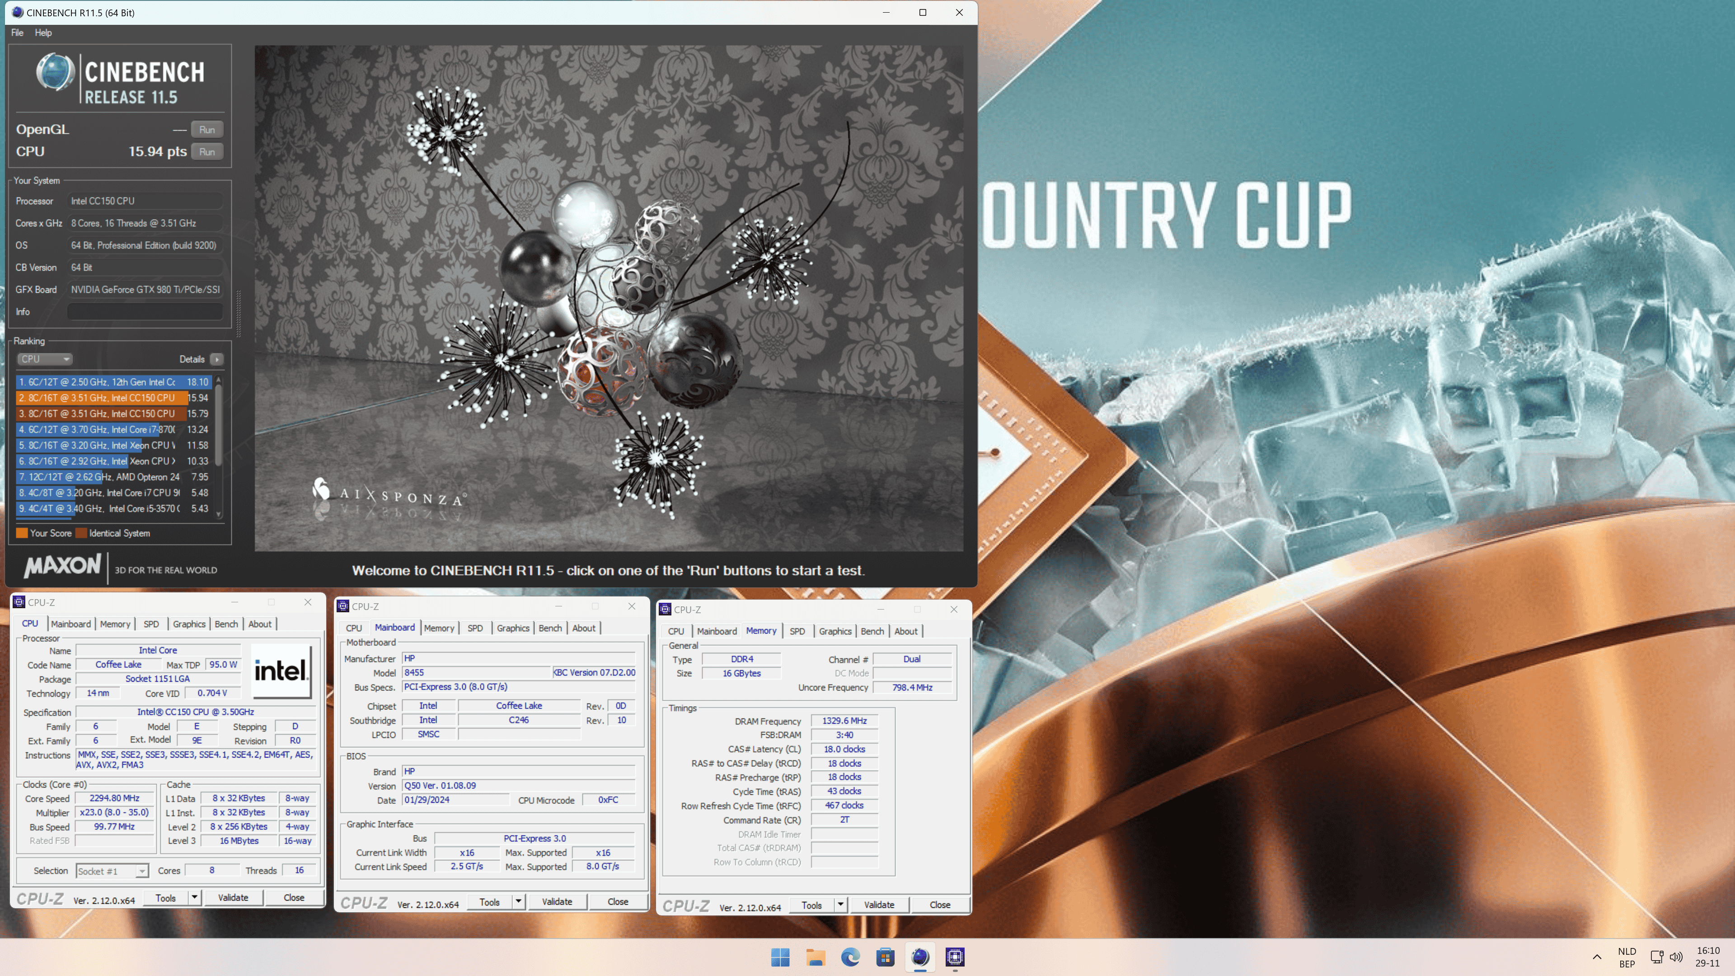Switch to Memory tab in first CPU-Z
Image resolution: width=1735 pixels, height=976 pixels.
tap(115, 624)
